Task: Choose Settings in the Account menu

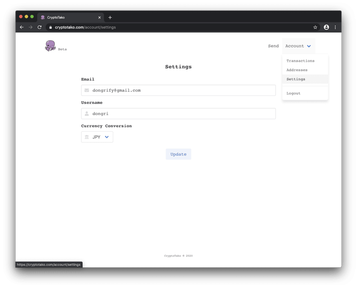Action: pos(305,79)
